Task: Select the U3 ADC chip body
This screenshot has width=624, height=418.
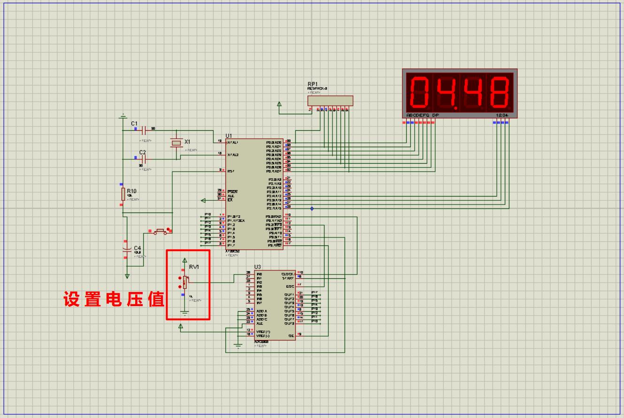Action: tap(275, 305)
